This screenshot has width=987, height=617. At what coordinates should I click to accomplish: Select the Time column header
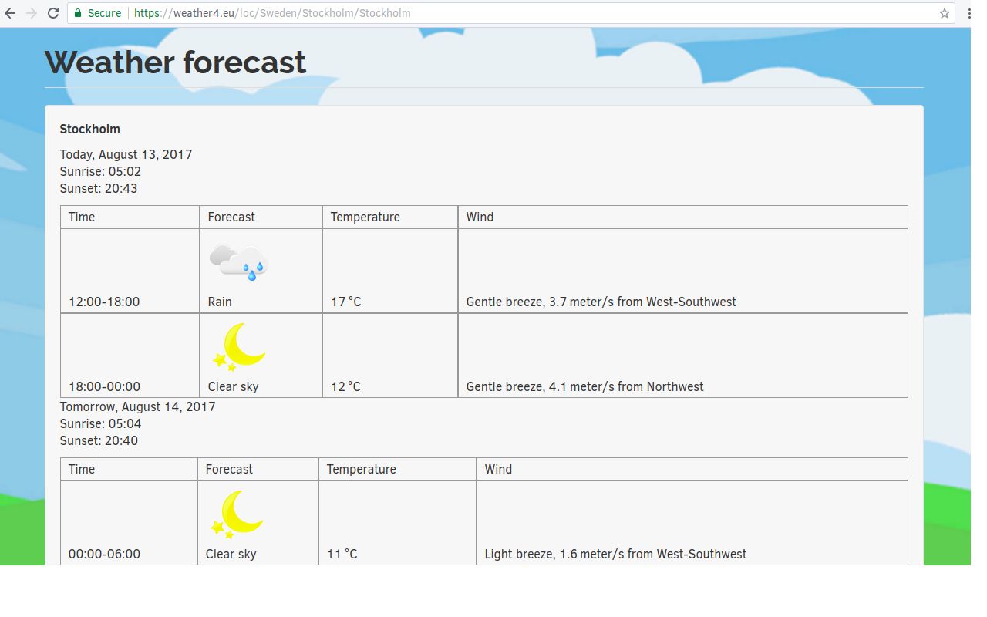[x=81, y=217]
